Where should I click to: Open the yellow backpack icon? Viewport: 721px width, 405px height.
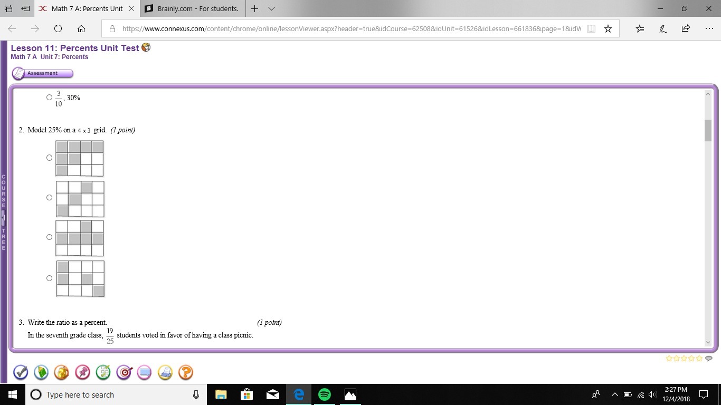(x=62, y=372)
